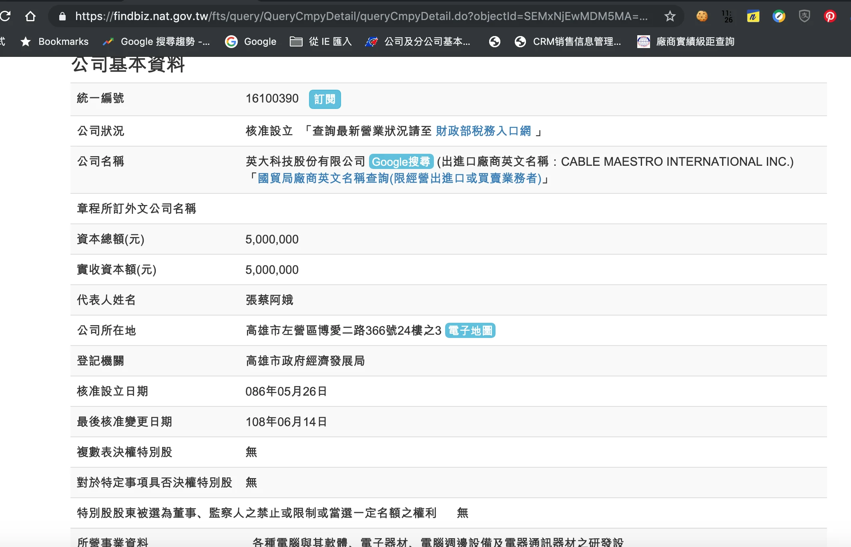Viewport: 851px width, 547px height.
Task: Click the round green-blue extension icon
Action: point(779,16)
